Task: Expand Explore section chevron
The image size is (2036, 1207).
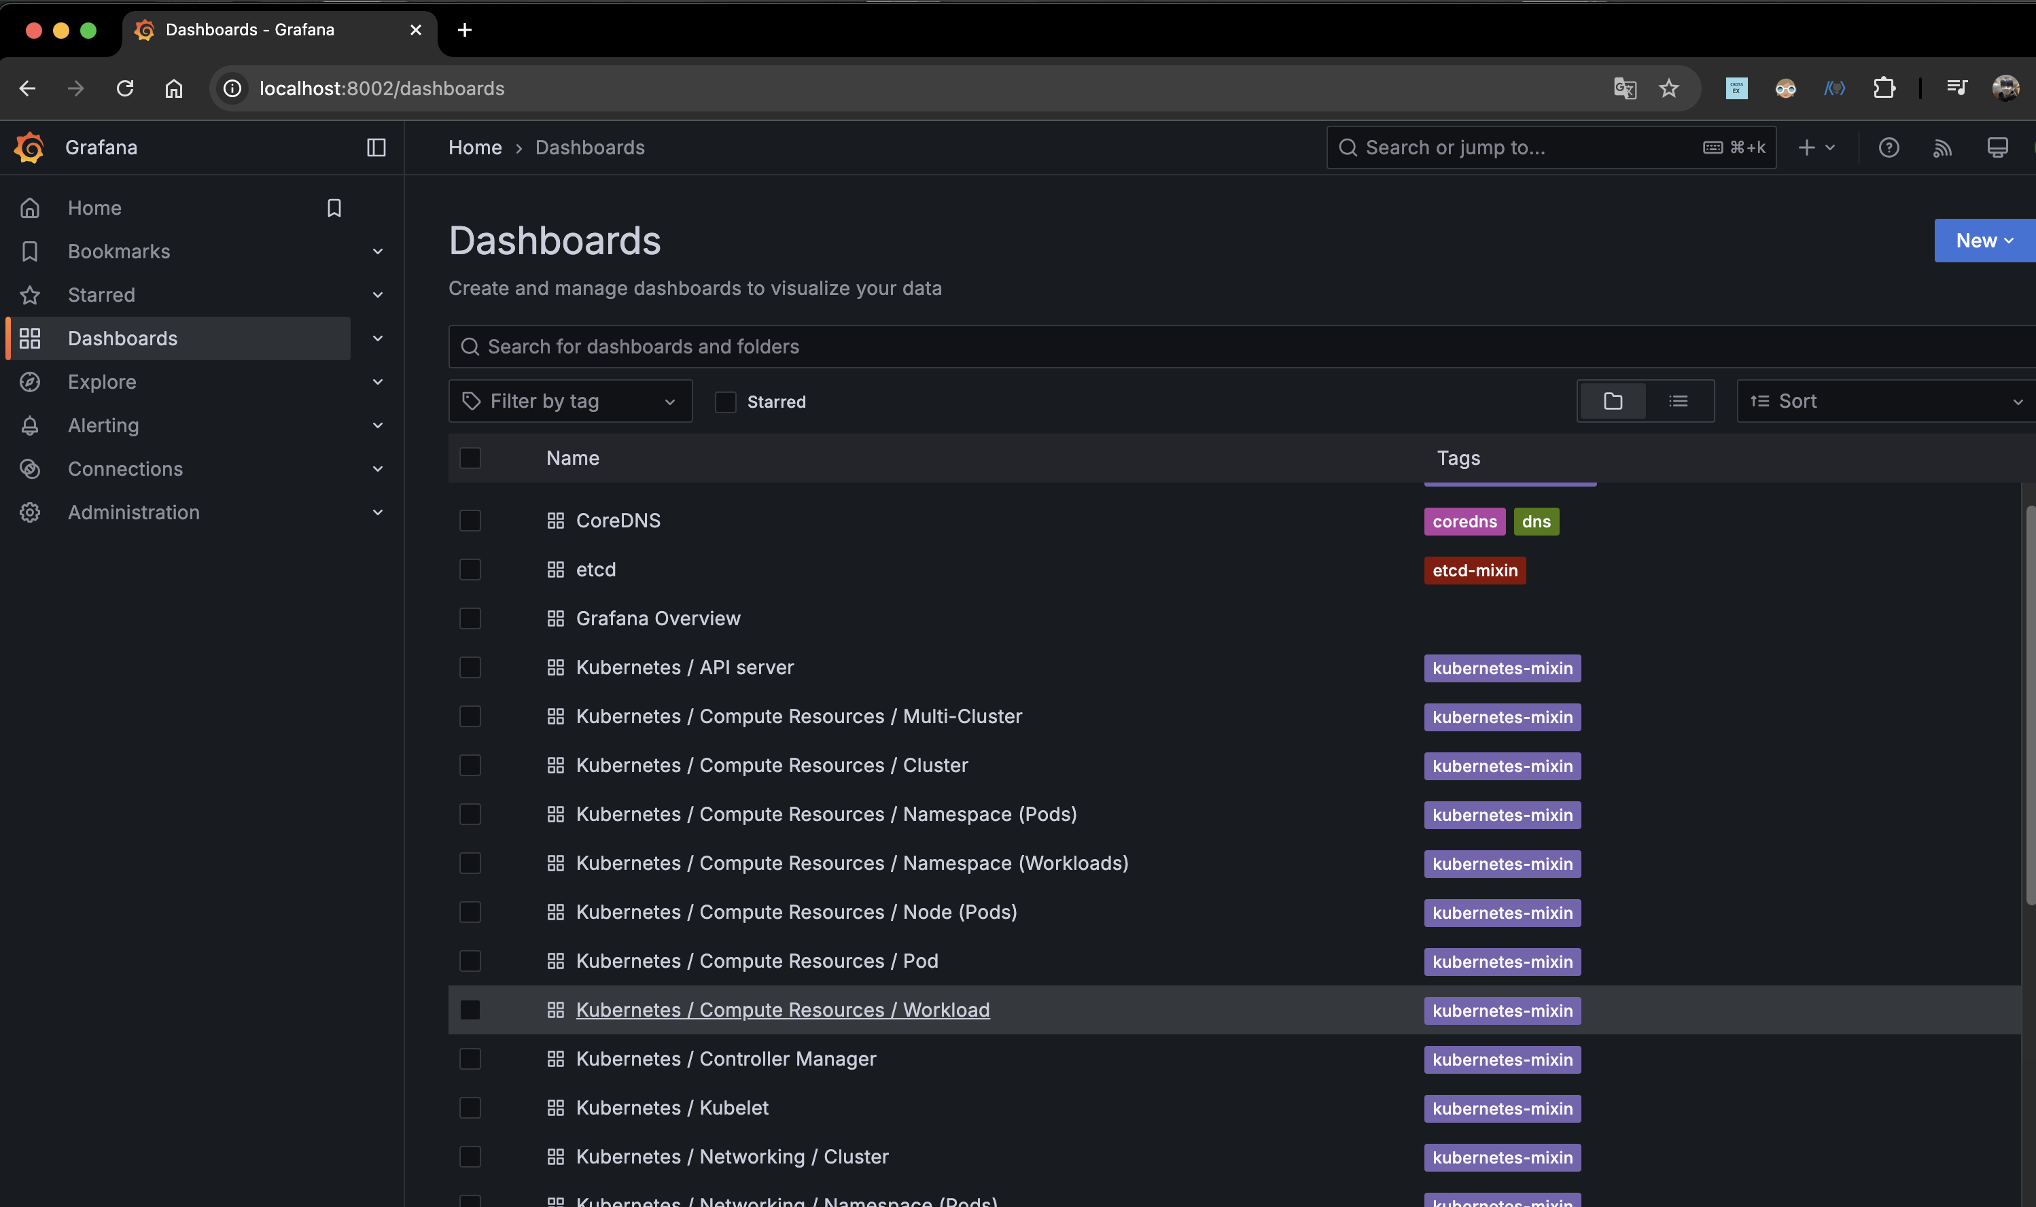Action: tap(377, 382)
